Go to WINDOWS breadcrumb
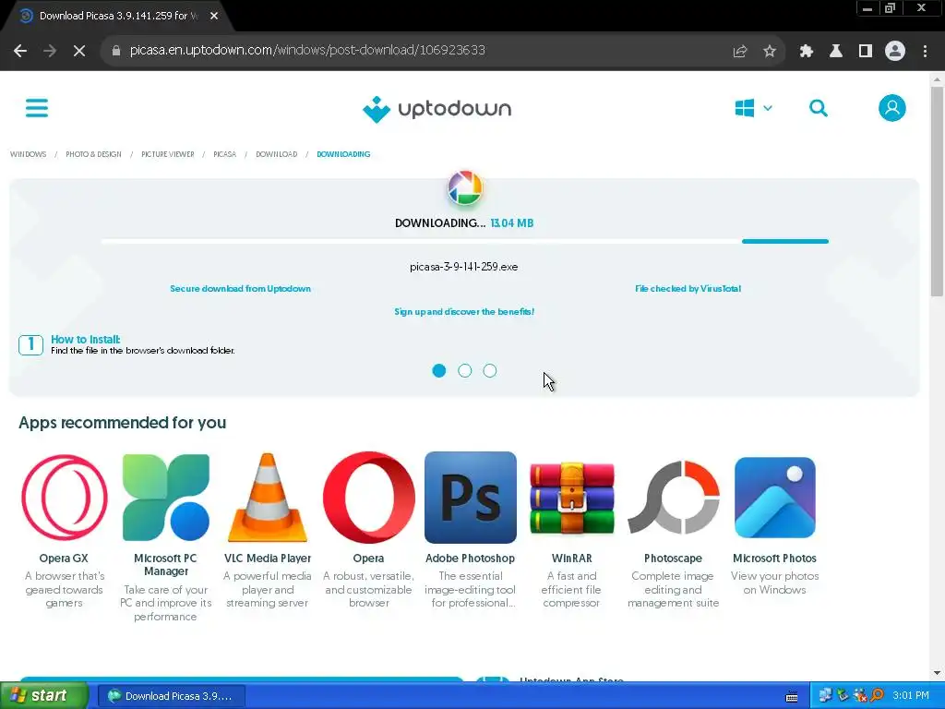This screenshot has height=709, width=945. coord(29,154)
